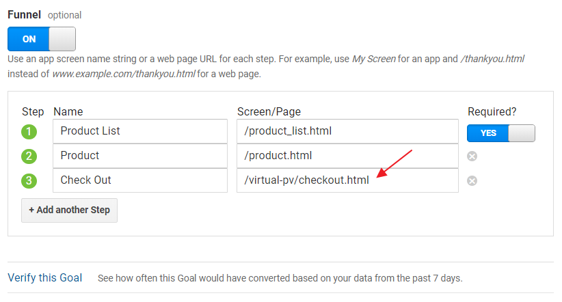Click the Name column header
Screen dimensions: 562x302
coord(68,111)
